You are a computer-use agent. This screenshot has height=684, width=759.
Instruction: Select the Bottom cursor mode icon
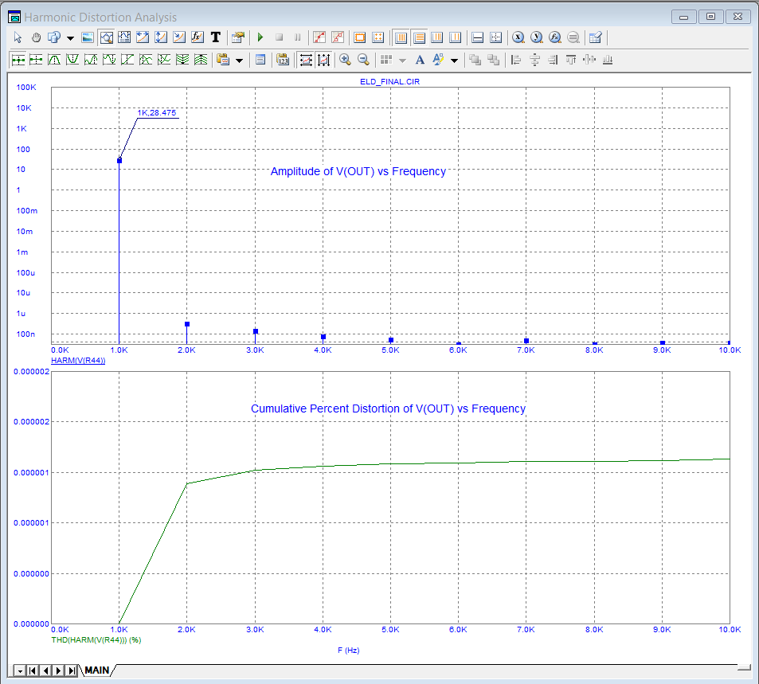tap(165, 60)
